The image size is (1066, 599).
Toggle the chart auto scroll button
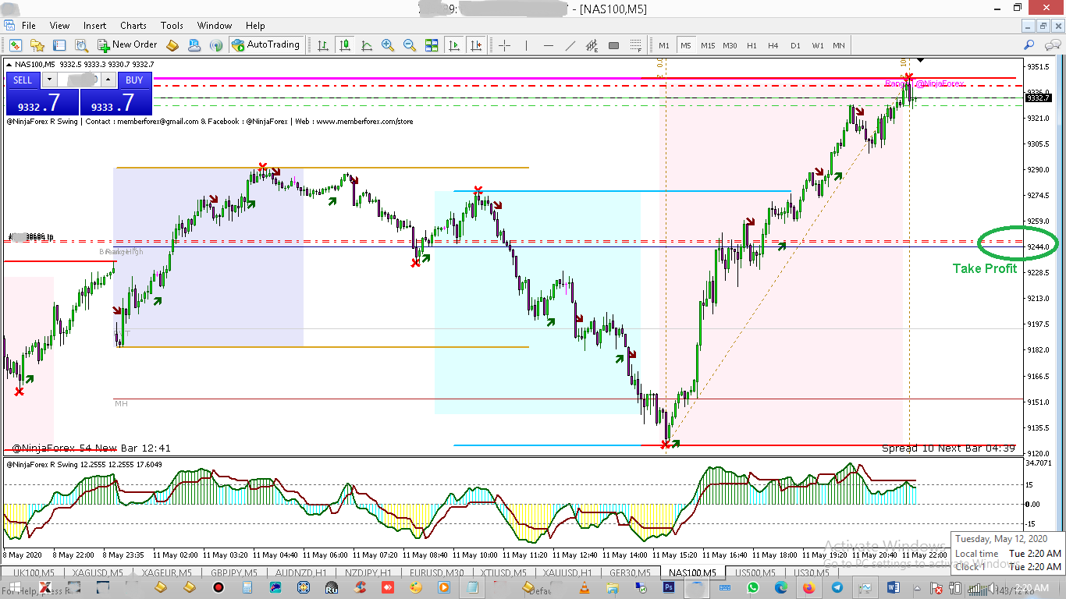click(454, 45)
